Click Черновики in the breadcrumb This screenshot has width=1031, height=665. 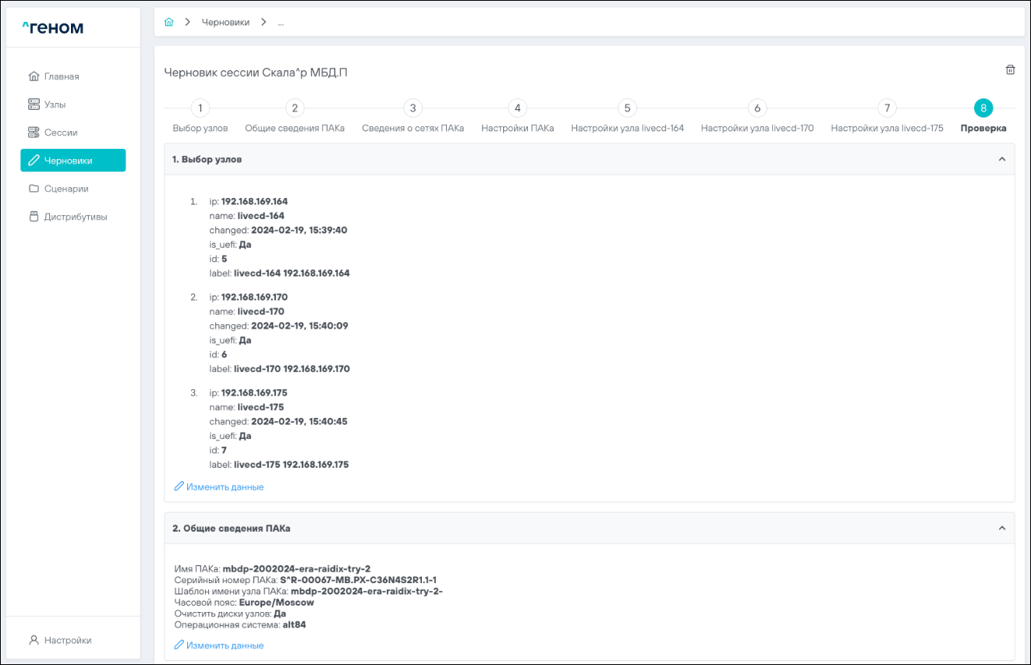pos(225,23)
